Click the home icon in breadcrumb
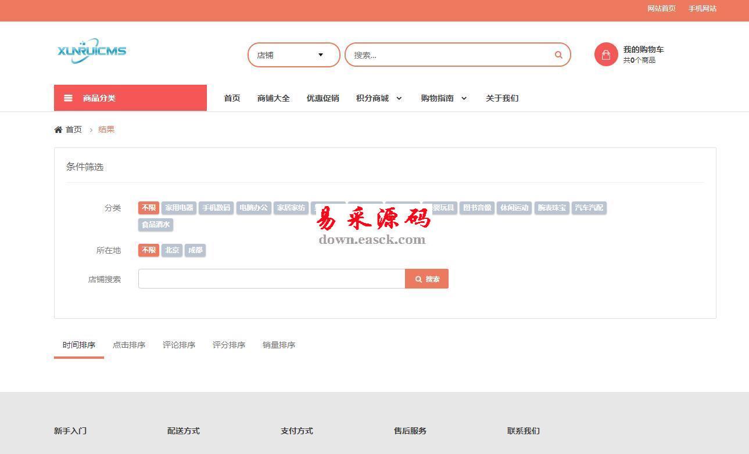The height and width of the screenshot is (454, 749). [58, 129]
